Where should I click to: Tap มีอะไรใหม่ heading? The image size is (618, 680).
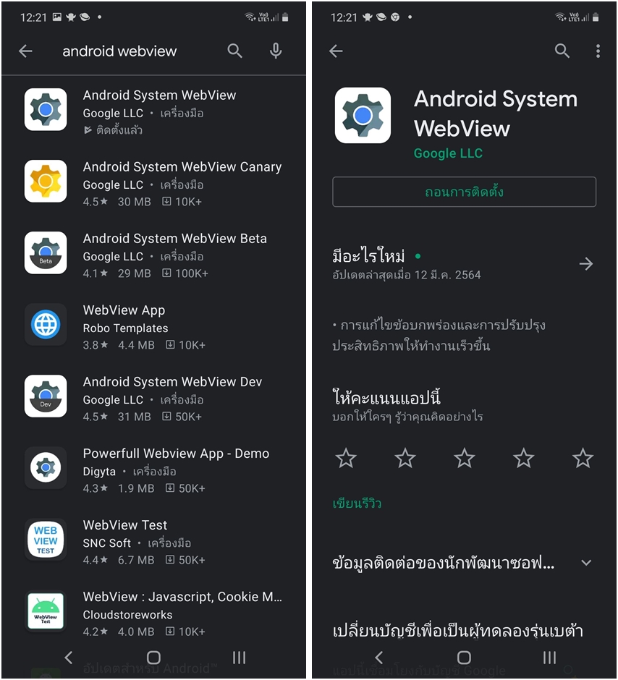[368, 256]
